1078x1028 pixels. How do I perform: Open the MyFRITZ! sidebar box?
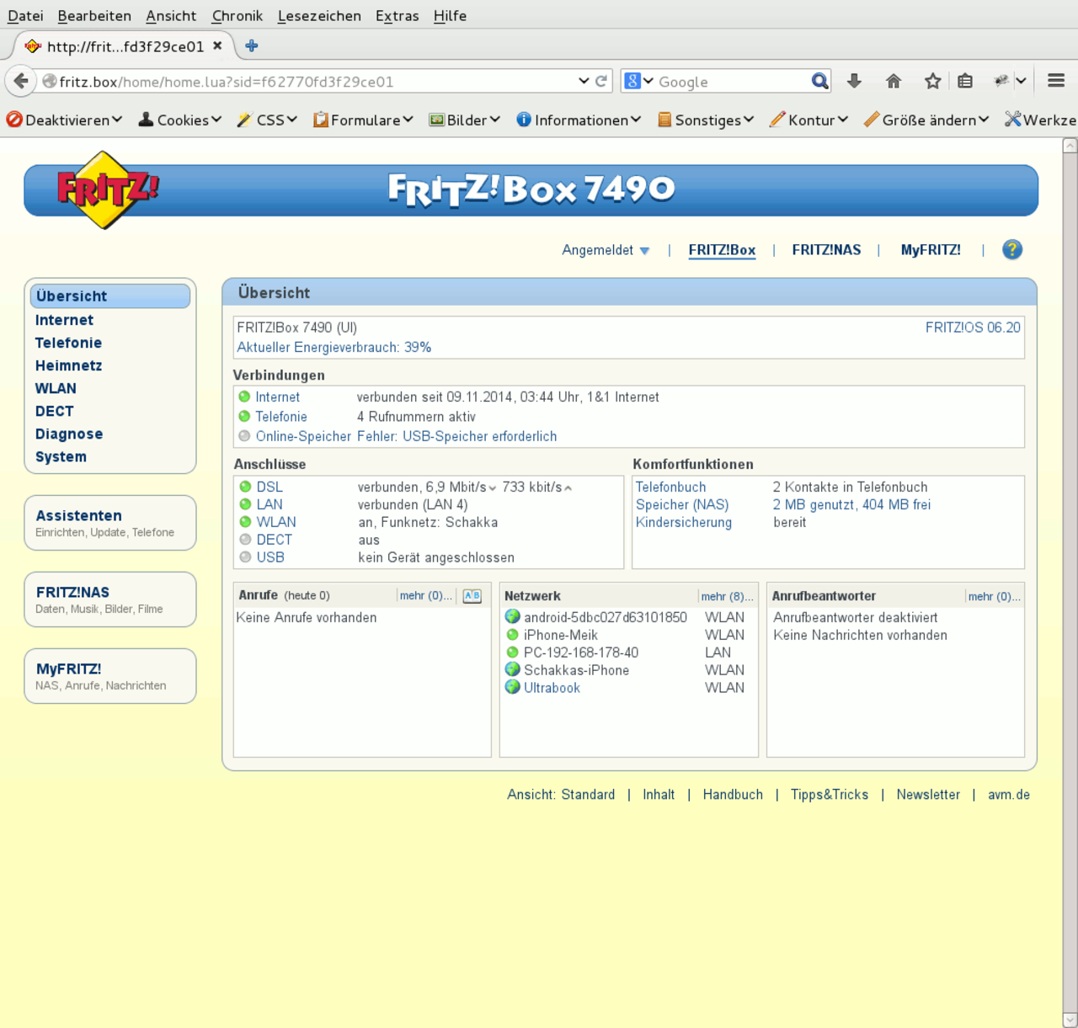coord(110,676)
